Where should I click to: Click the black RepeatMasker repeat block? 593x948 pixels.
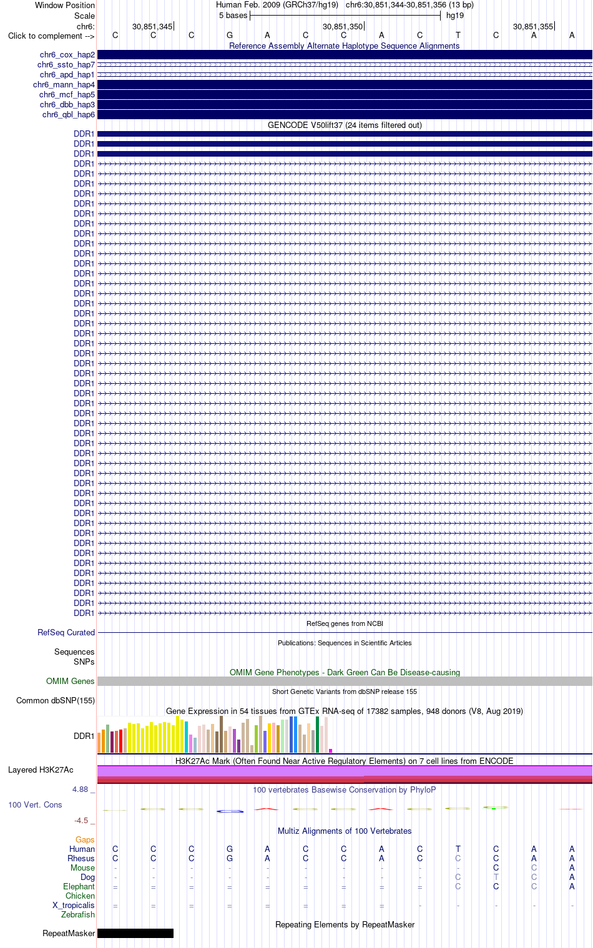coord(135,933)
